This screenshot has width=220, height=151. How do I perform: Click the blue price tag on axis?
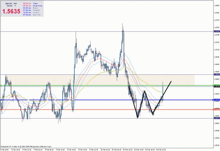217,100
